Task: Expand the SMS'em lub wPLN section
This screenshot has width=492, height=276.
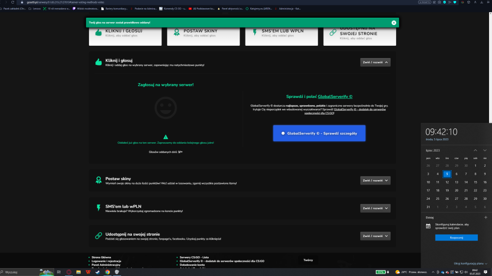Action: click(x=375, y=208)
